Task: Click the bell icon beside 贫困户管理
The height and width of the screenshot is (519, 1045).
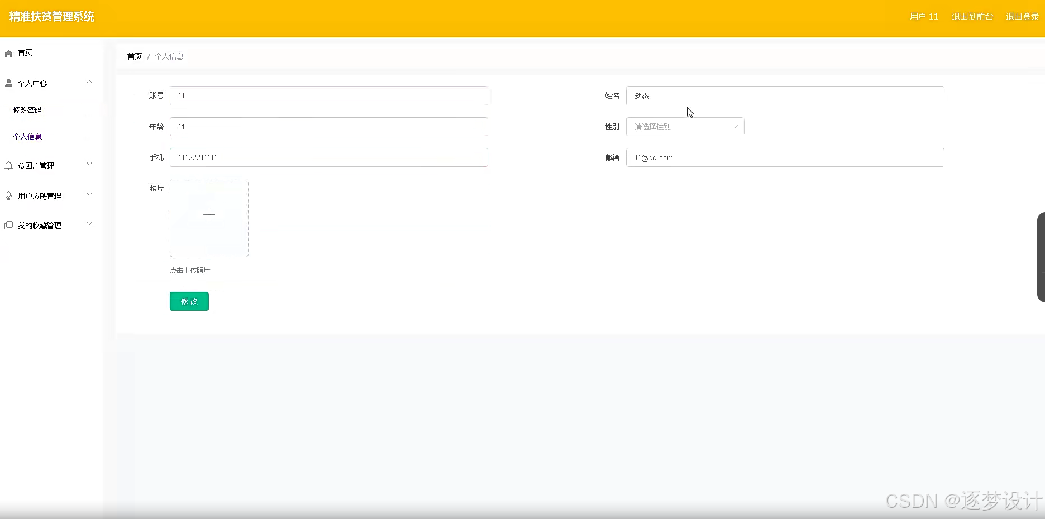Action: [x=8, y=166]
